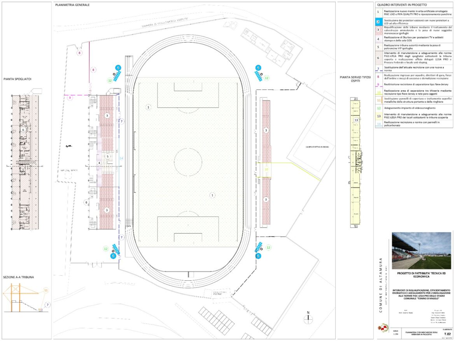Click light-blue marker 14 beside the west tribune
This screenshot has height=341, width=455.
[x=121, y=158]
